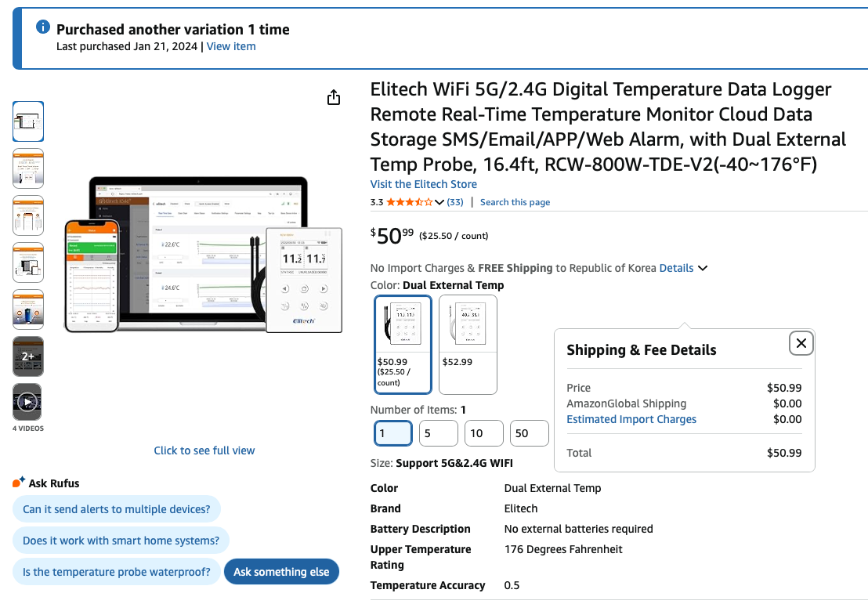868x604 pixels.
Task: Select 50 items quantity option
Action: [530, 433]
